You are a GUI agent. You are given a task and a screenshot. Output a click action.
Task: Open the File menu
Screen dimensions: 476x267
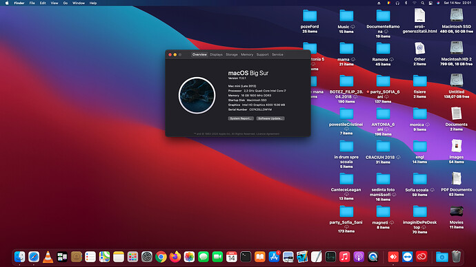pos(32,3)
